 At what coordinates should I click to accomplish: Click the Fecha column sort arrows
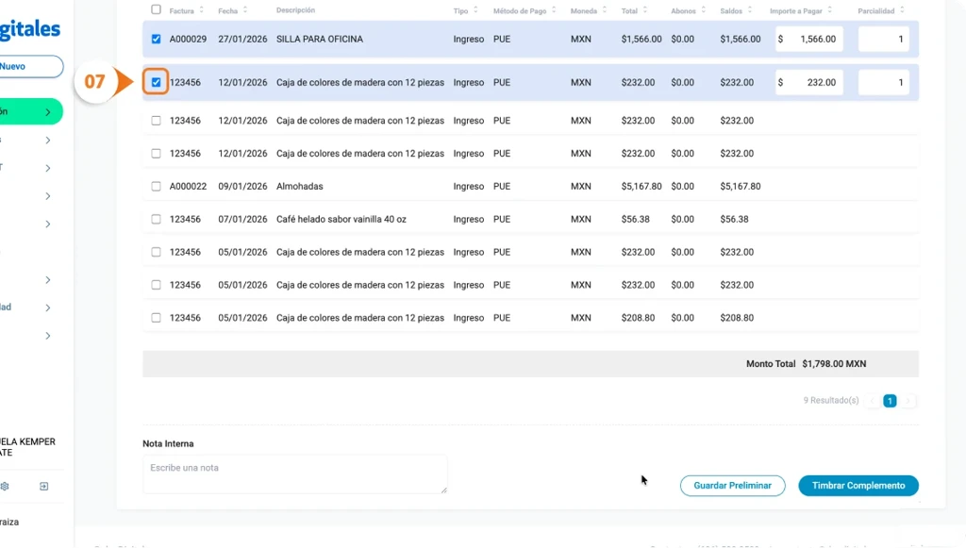coord(245,10)
